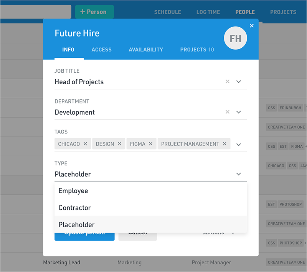The width and height of the screenshot is (307, 272).
Task: Expand the Job Title dropdown
Action: pos(239,82)
